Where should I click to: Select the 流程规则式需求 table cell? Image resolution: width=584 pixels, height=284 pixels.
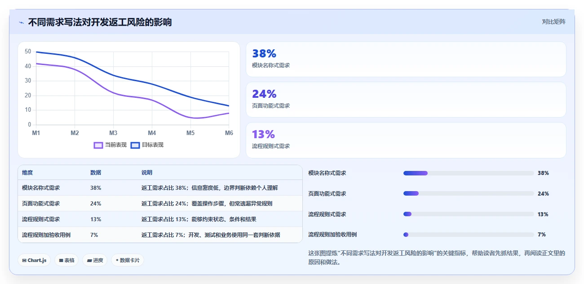tap(41, 219)
